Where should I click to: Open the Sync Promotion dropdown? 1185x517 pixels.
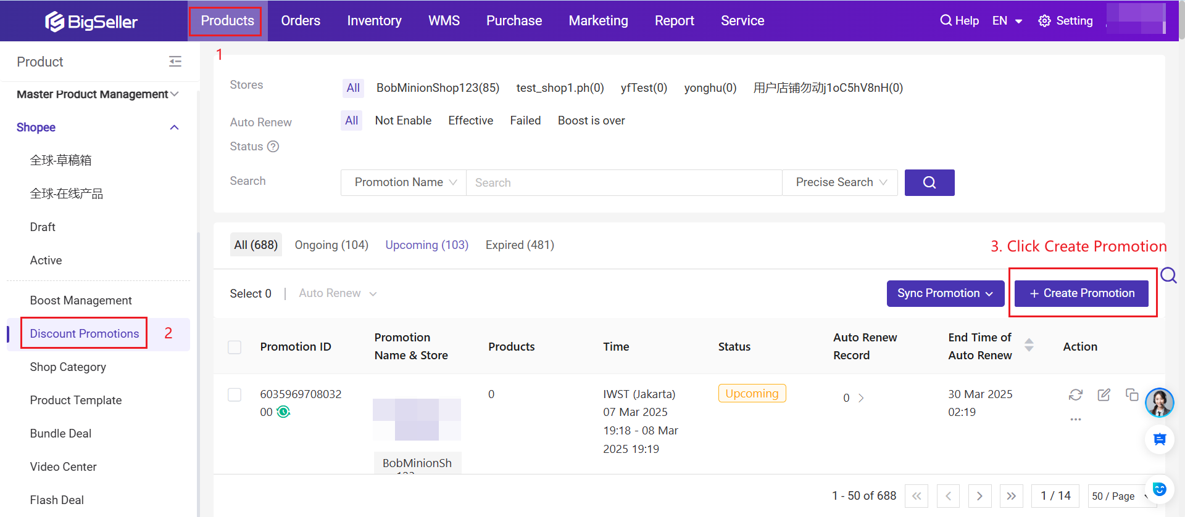[946, 293]
